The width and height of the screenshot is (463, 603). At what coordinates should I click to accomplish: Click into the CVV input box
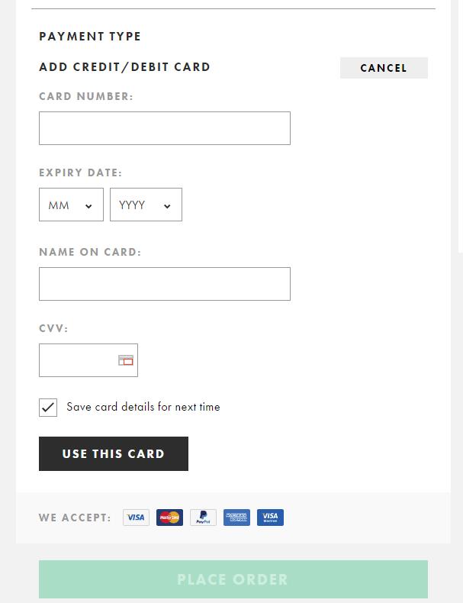88,360
